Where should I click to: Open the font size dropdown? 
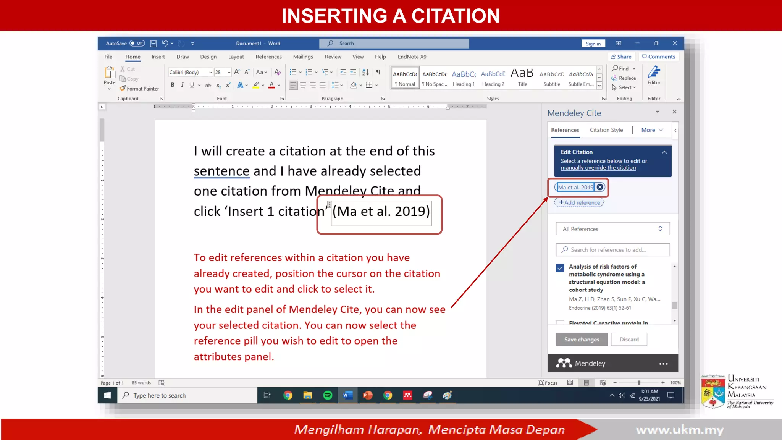click(x=229, y=72)
